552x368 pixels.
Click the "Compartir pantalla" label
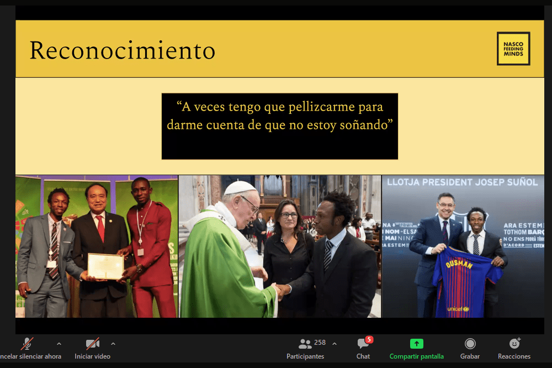[x=416, y=356]
